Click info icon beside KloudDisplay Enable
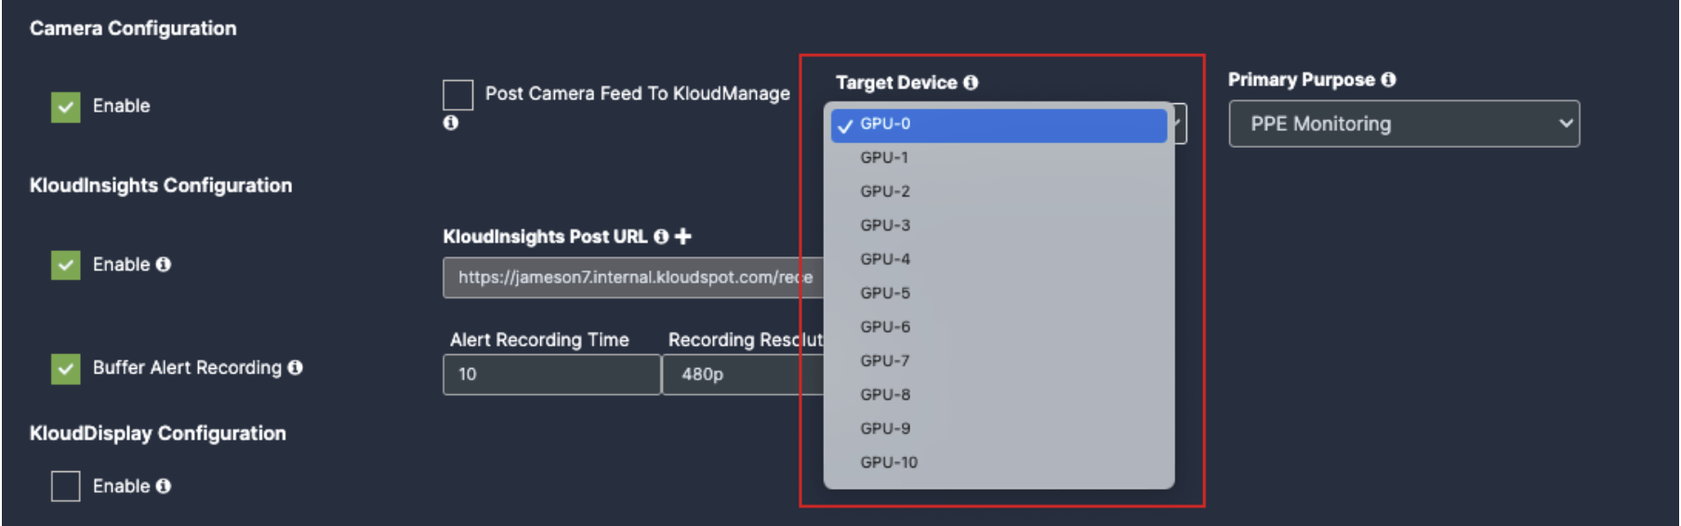Image resolution: width=1681 pixels, height=526 pixels. tap(164, 486)
